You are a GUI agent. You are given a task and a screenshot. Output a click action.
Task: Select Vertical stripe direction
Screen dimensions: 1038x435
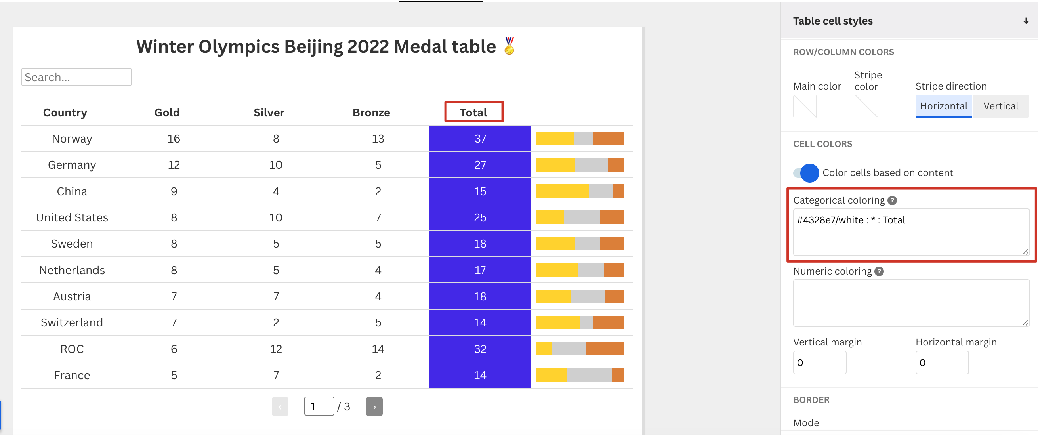tap(1000, 106)
